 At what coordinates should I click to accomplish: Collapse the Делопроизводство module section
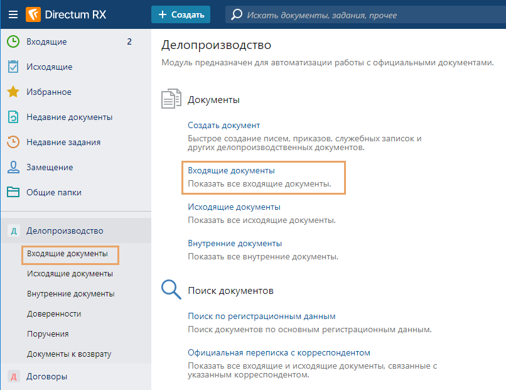tap(65, 231)
